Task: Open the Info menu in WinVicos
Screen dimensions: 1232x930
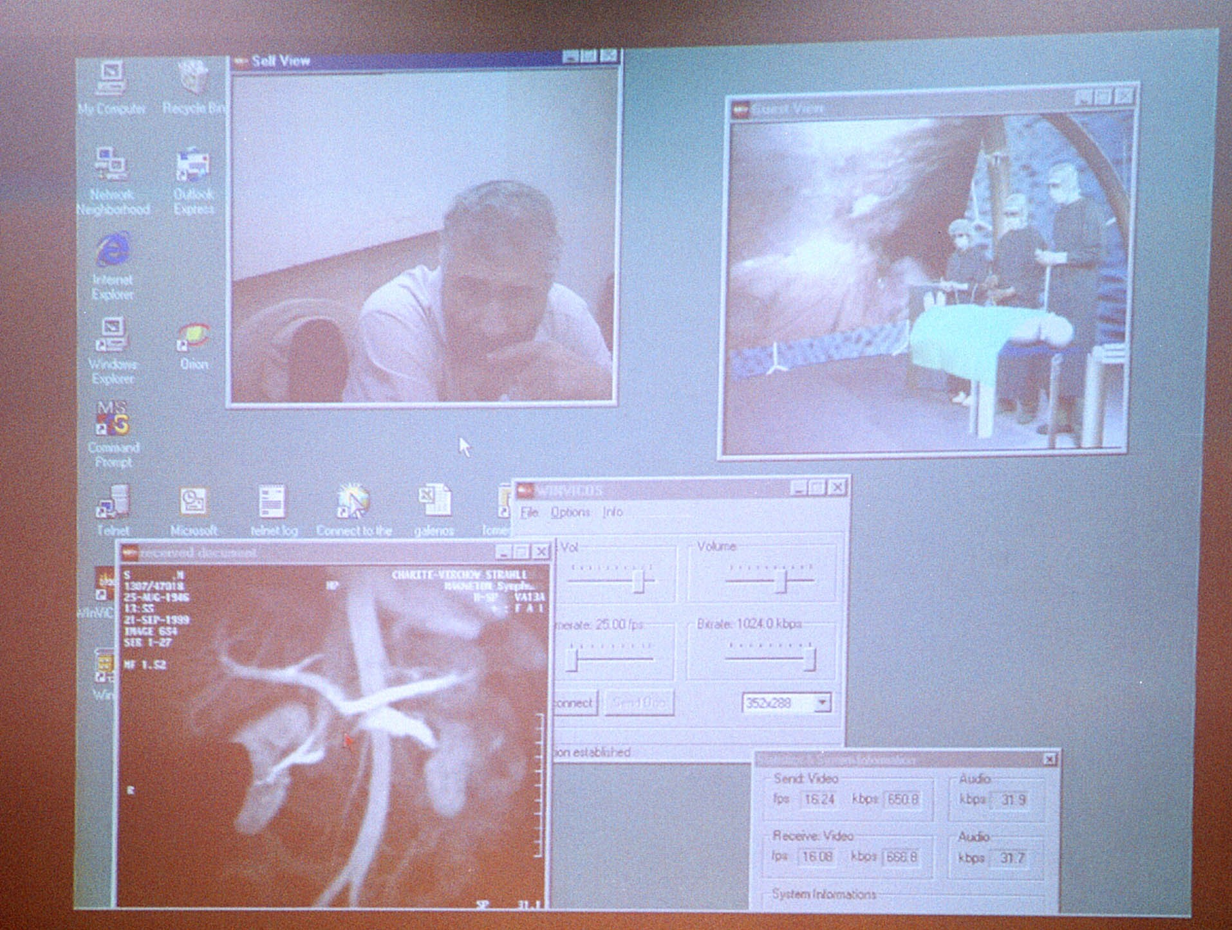Action: point(613,512)
